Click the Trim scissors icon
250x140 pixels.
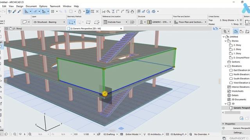(104, 11)
